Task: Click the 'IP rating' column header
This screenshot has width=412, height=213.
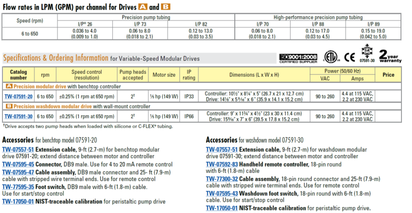Action: (189, 75)
